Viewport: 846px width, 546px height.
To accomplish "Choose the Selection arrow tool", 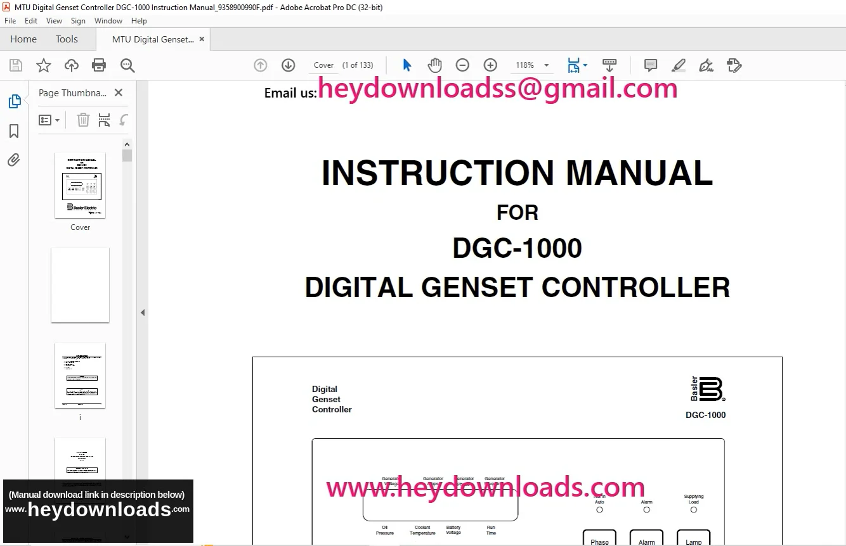I will [407, 65].
